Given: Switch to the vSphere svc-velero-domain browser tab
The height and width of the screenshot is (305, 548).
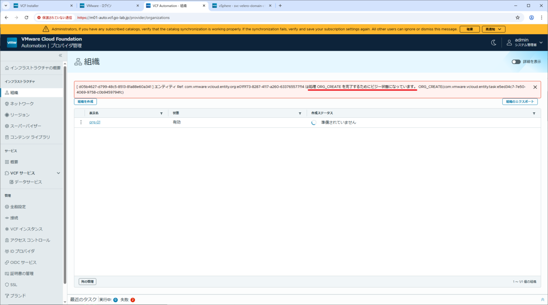Looking at the screenshot, I should 242,5.
